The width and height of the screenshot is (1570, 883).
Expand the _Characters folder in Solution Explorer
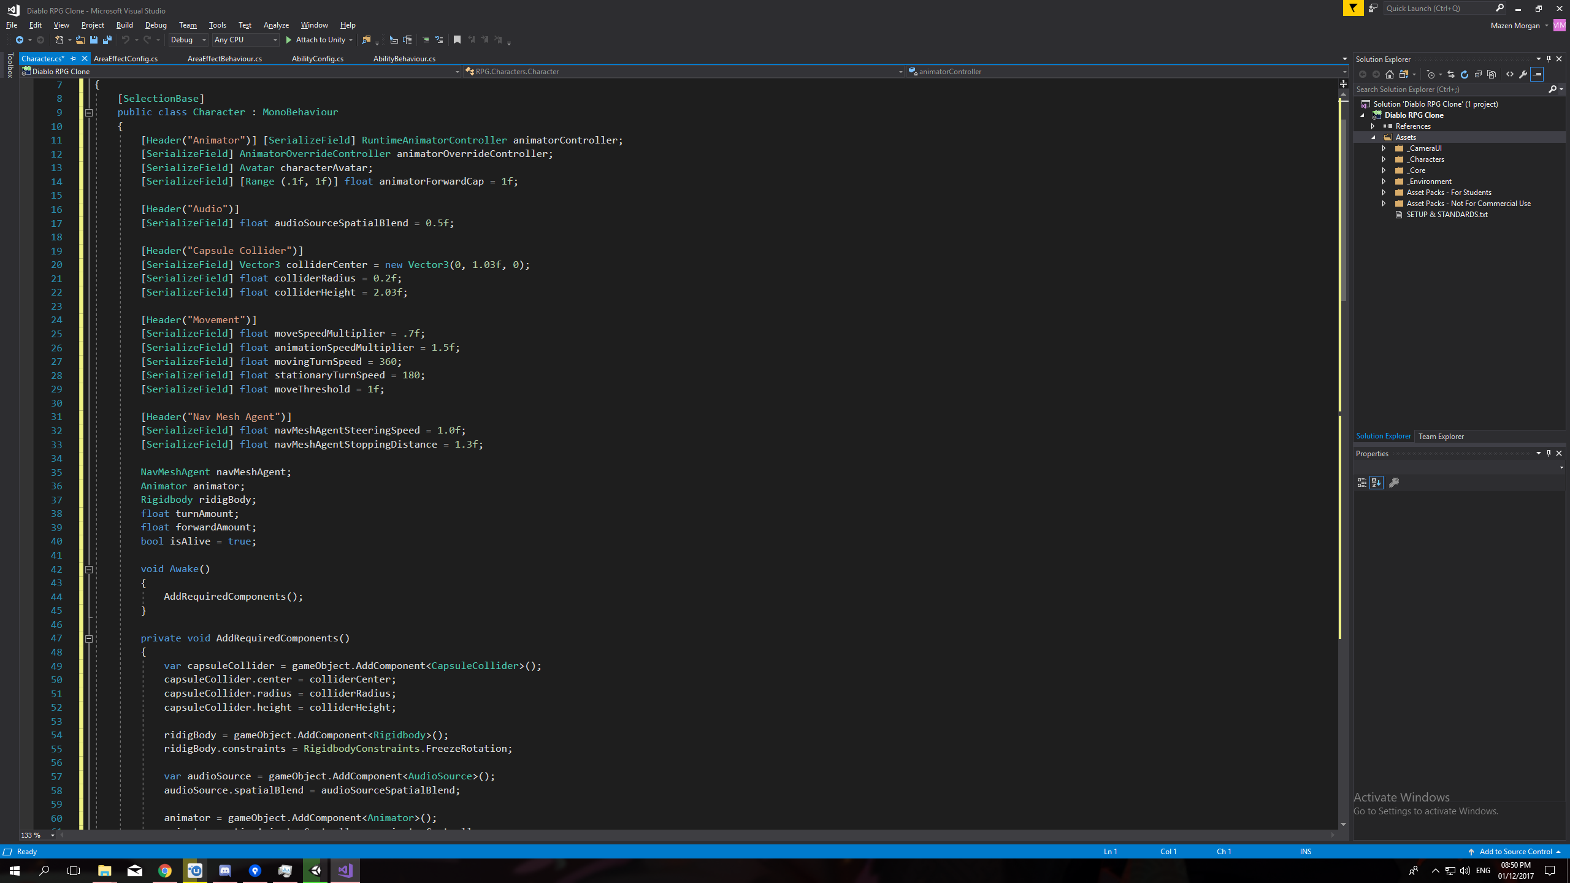coord(1384,159)
